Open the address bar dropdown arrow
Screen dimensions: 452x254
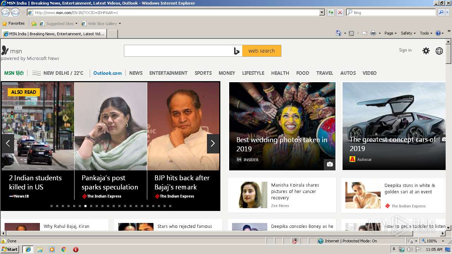(322, 12)
